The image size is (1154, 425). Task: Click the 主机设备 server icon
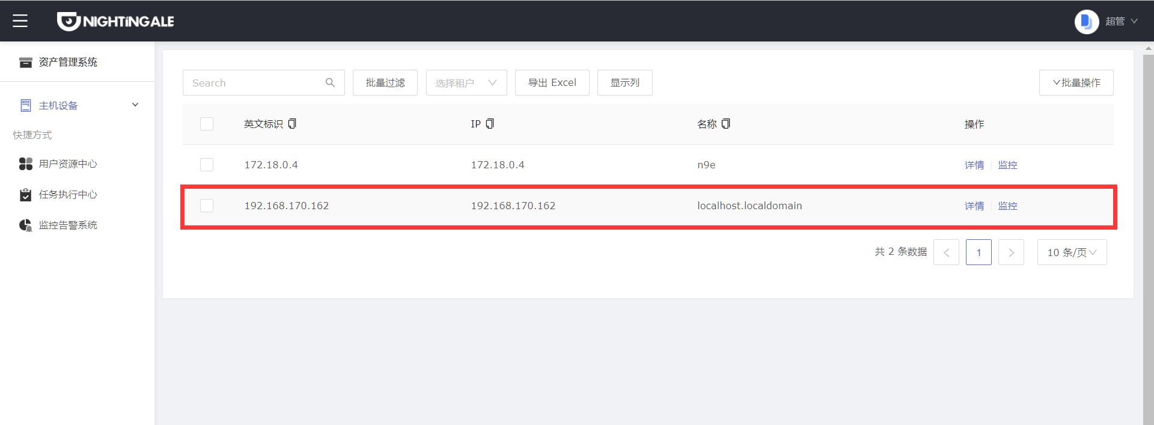click(26, 106)
